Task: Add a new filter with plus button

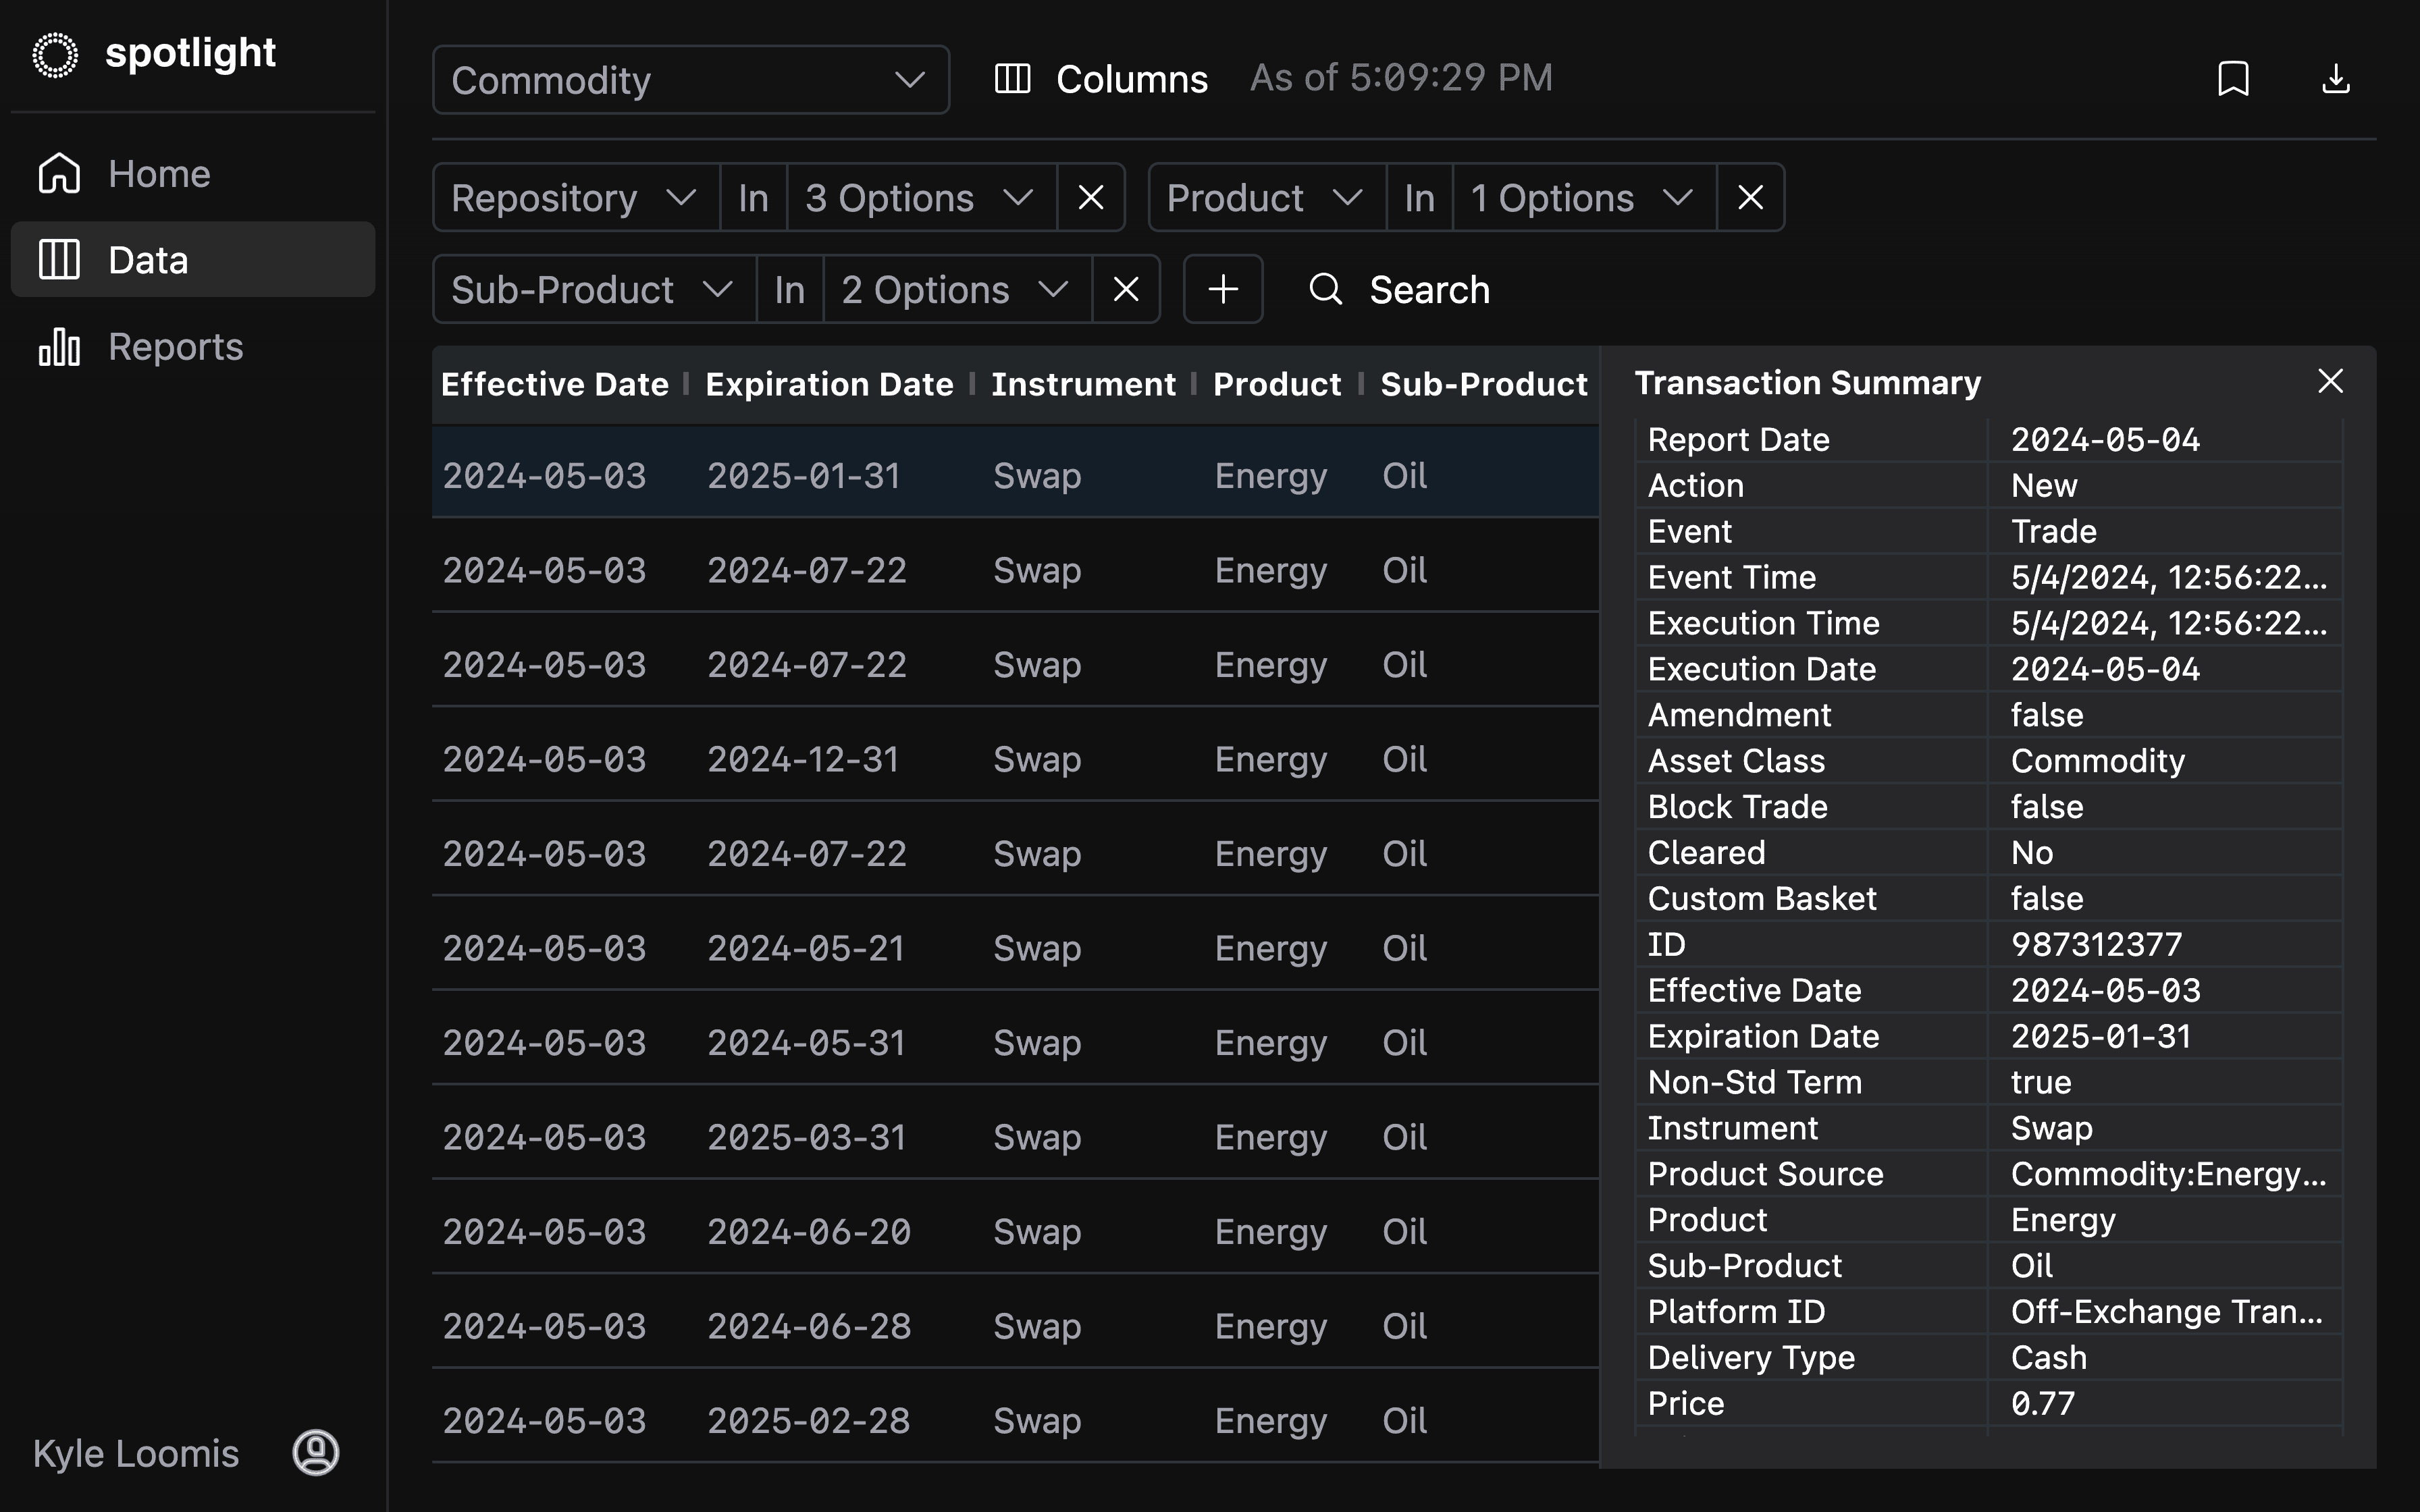Action: coord(1223,290)
